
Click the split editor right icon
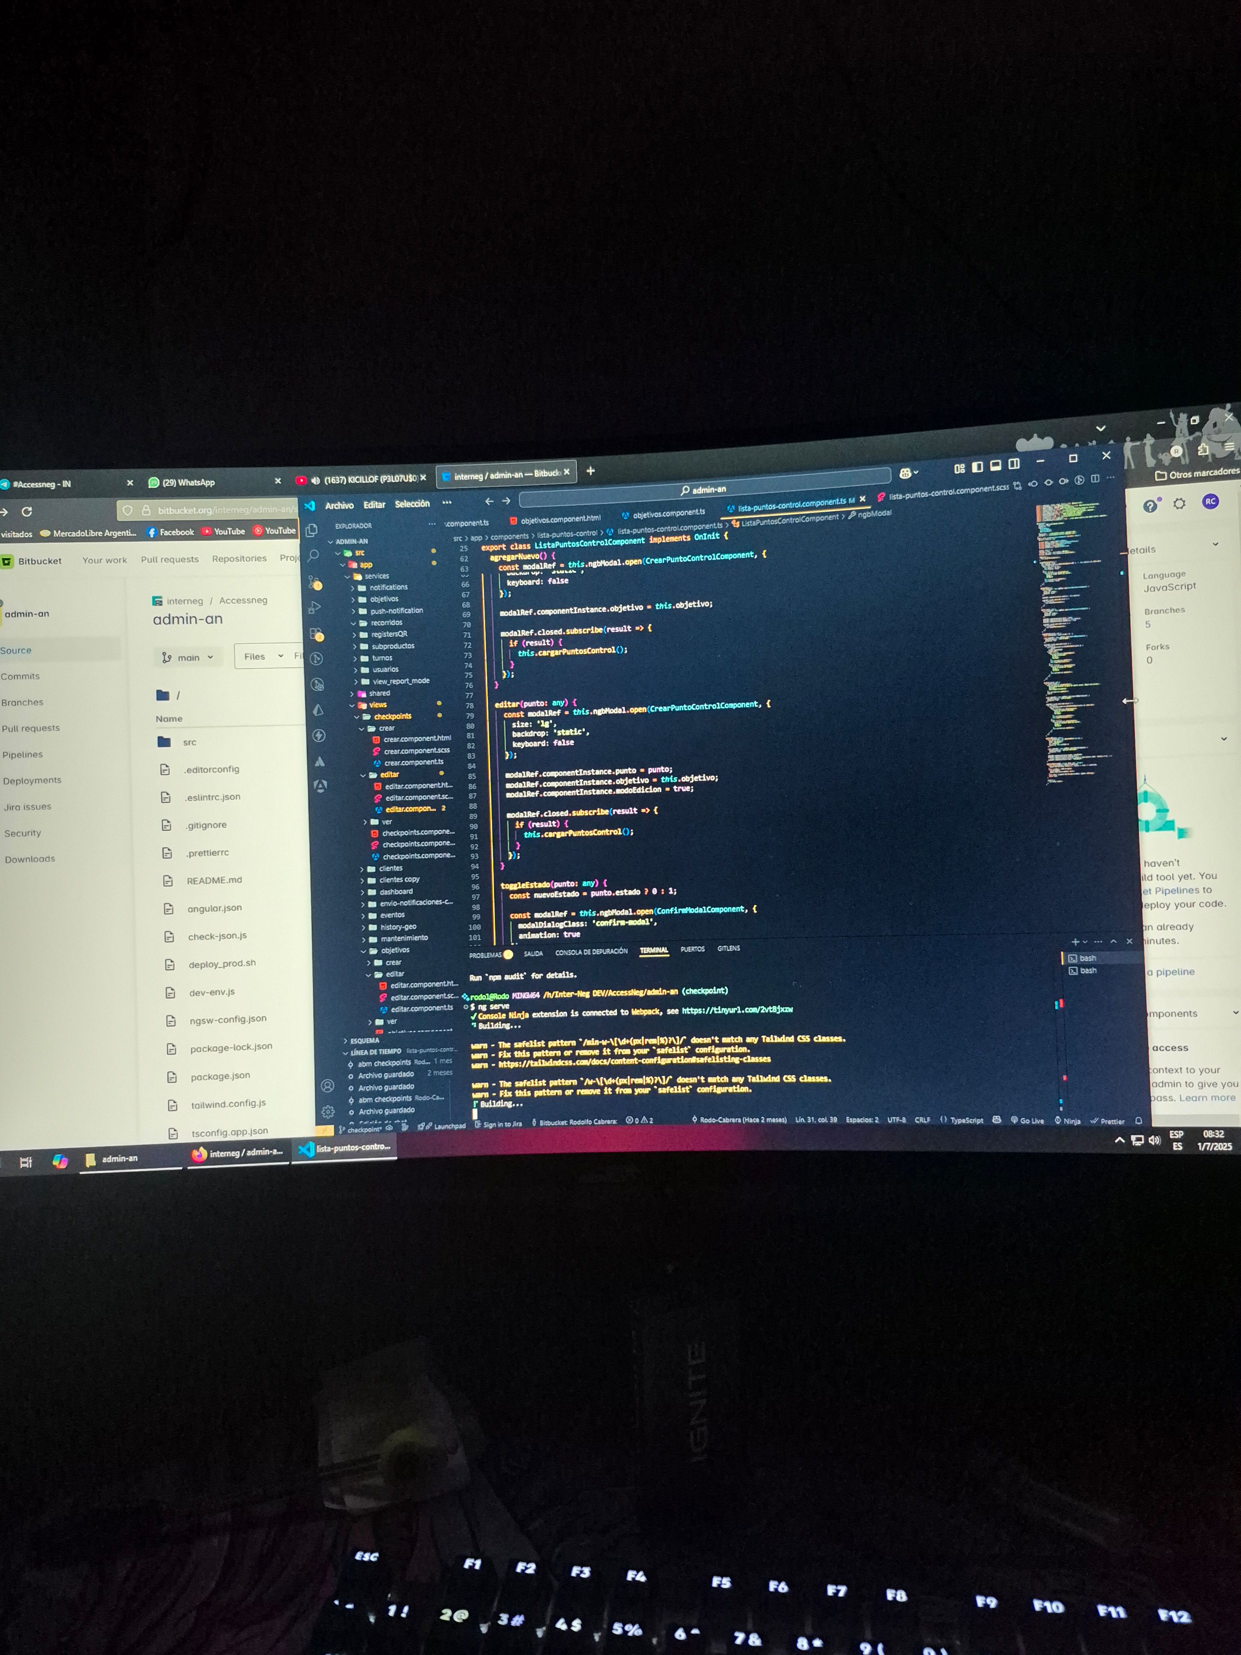(1095, 479)
